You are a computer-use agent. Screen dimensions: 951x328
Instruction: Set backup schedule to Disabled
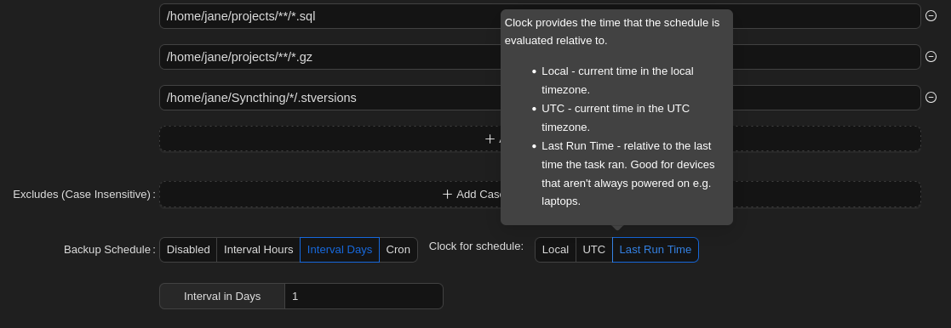tap(188, 250)
